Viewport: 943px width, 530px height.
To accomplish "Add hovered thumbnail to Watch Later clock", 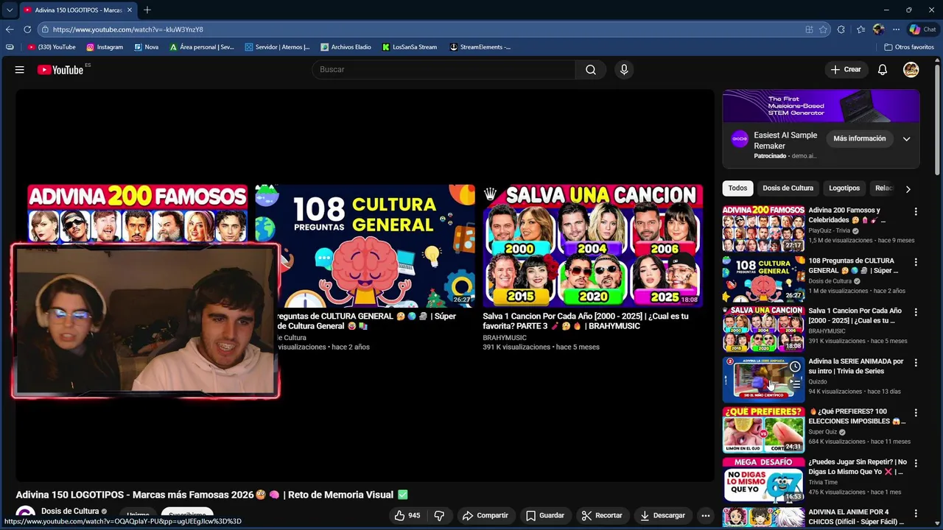I will [x=795, y=367].
